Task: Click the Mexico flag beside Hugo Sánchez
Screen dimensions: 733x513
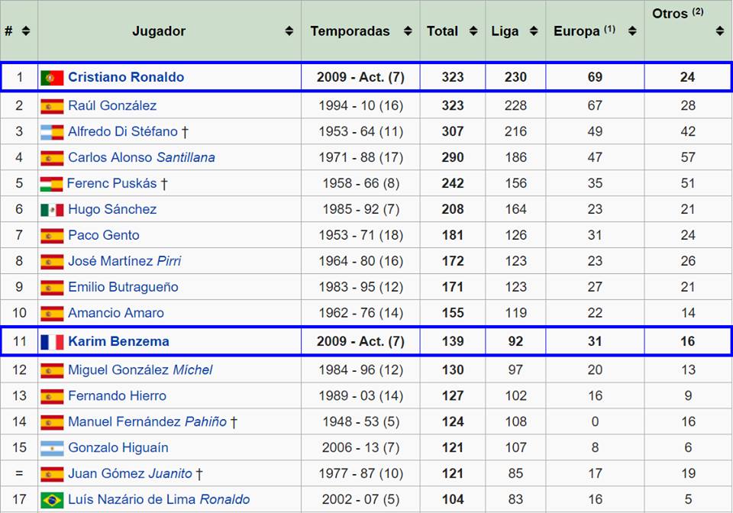Action: (52, 210)
